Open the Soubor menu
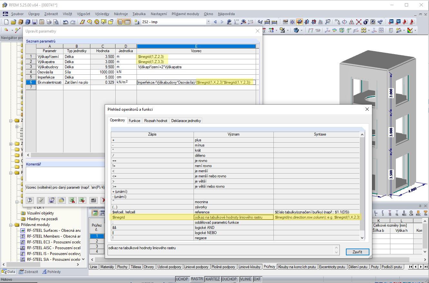The height and width of the screenshot is (283, 429). point(17,14)
